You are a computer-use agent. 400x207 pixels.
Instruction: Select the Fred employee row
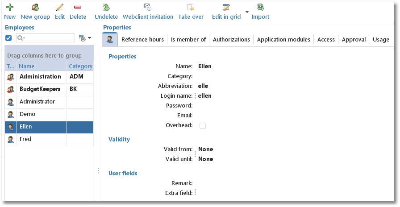click(49, 140)
